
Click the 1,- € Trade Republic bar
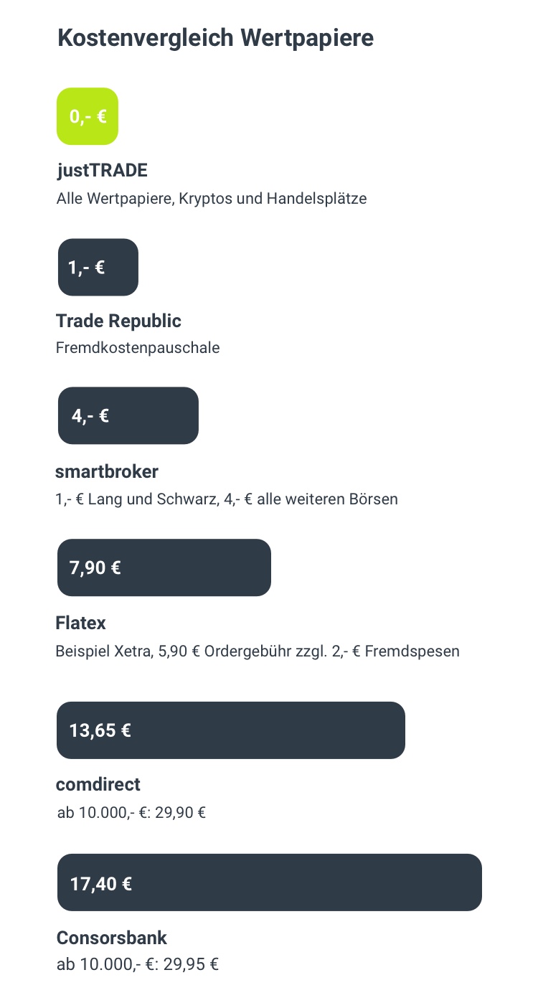pos(98,268)
